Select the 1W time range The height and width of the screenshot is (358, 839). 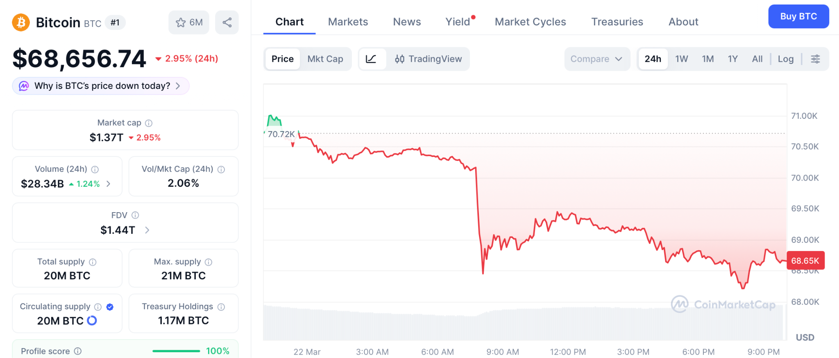click(681, 59)
